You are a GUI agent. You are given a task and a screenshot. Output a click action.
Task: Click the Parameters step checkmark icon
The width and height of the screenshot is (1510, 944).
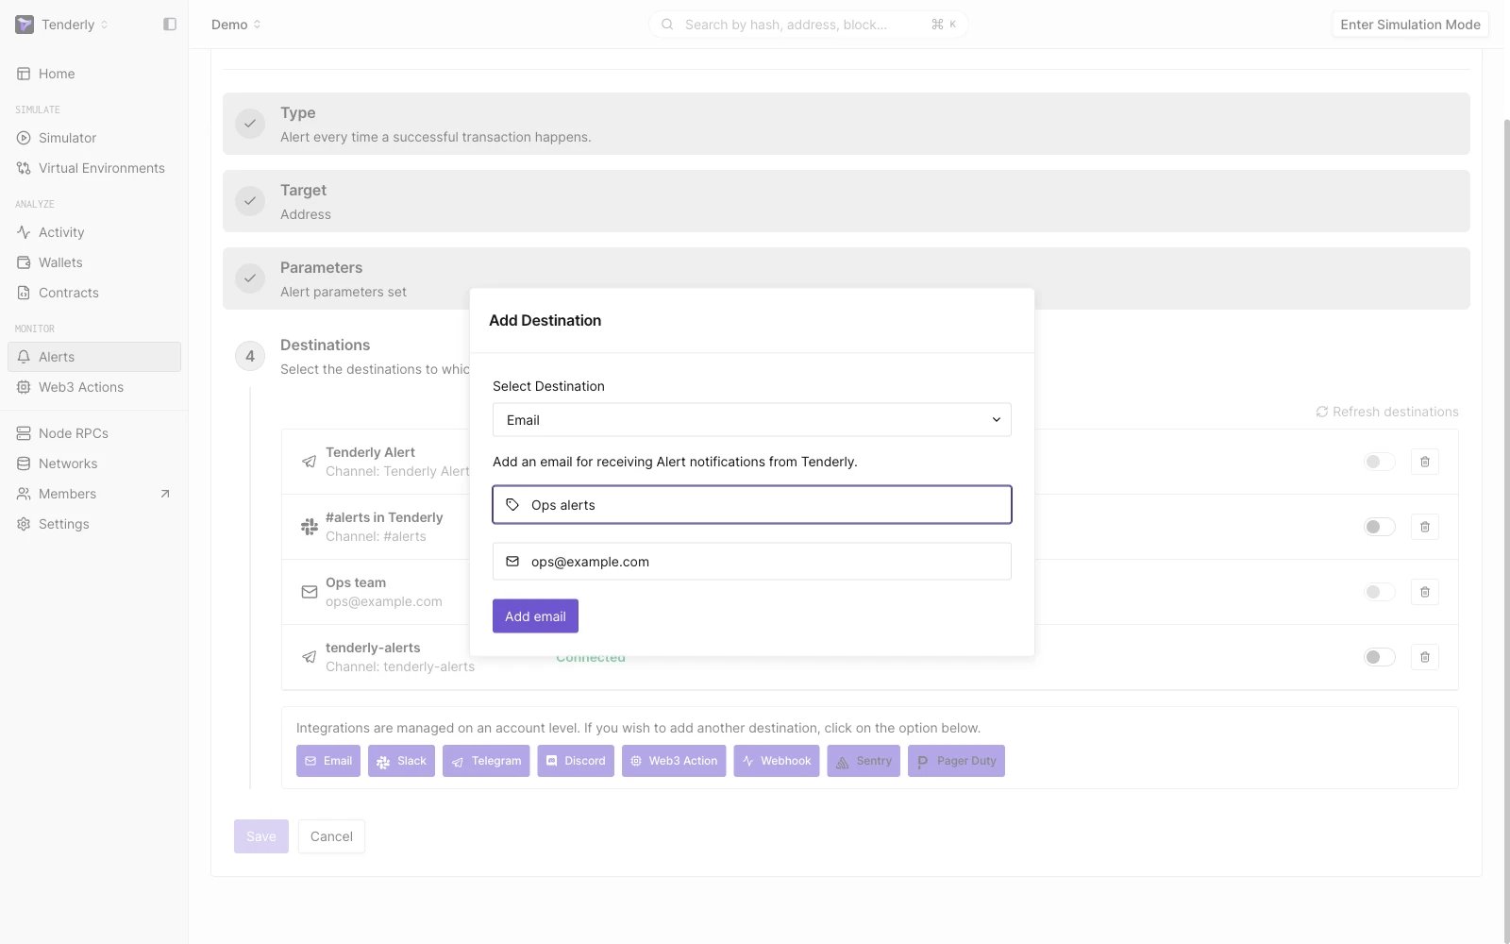(250, 278)
